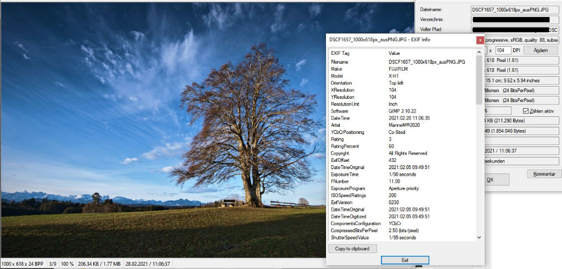The height and width of the screenshot is (269, 562).
Task: Select the 'Make' row showing FUJIFILM
Action: (402, 69)
